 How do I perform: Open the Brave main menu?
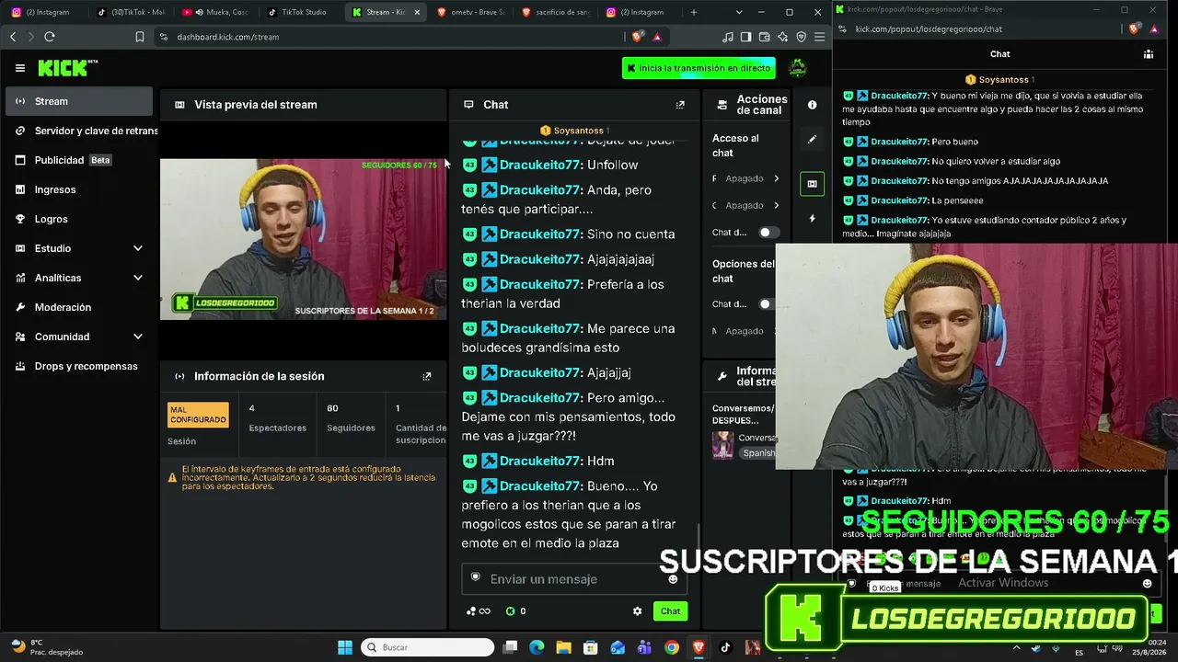pos(819,37)
